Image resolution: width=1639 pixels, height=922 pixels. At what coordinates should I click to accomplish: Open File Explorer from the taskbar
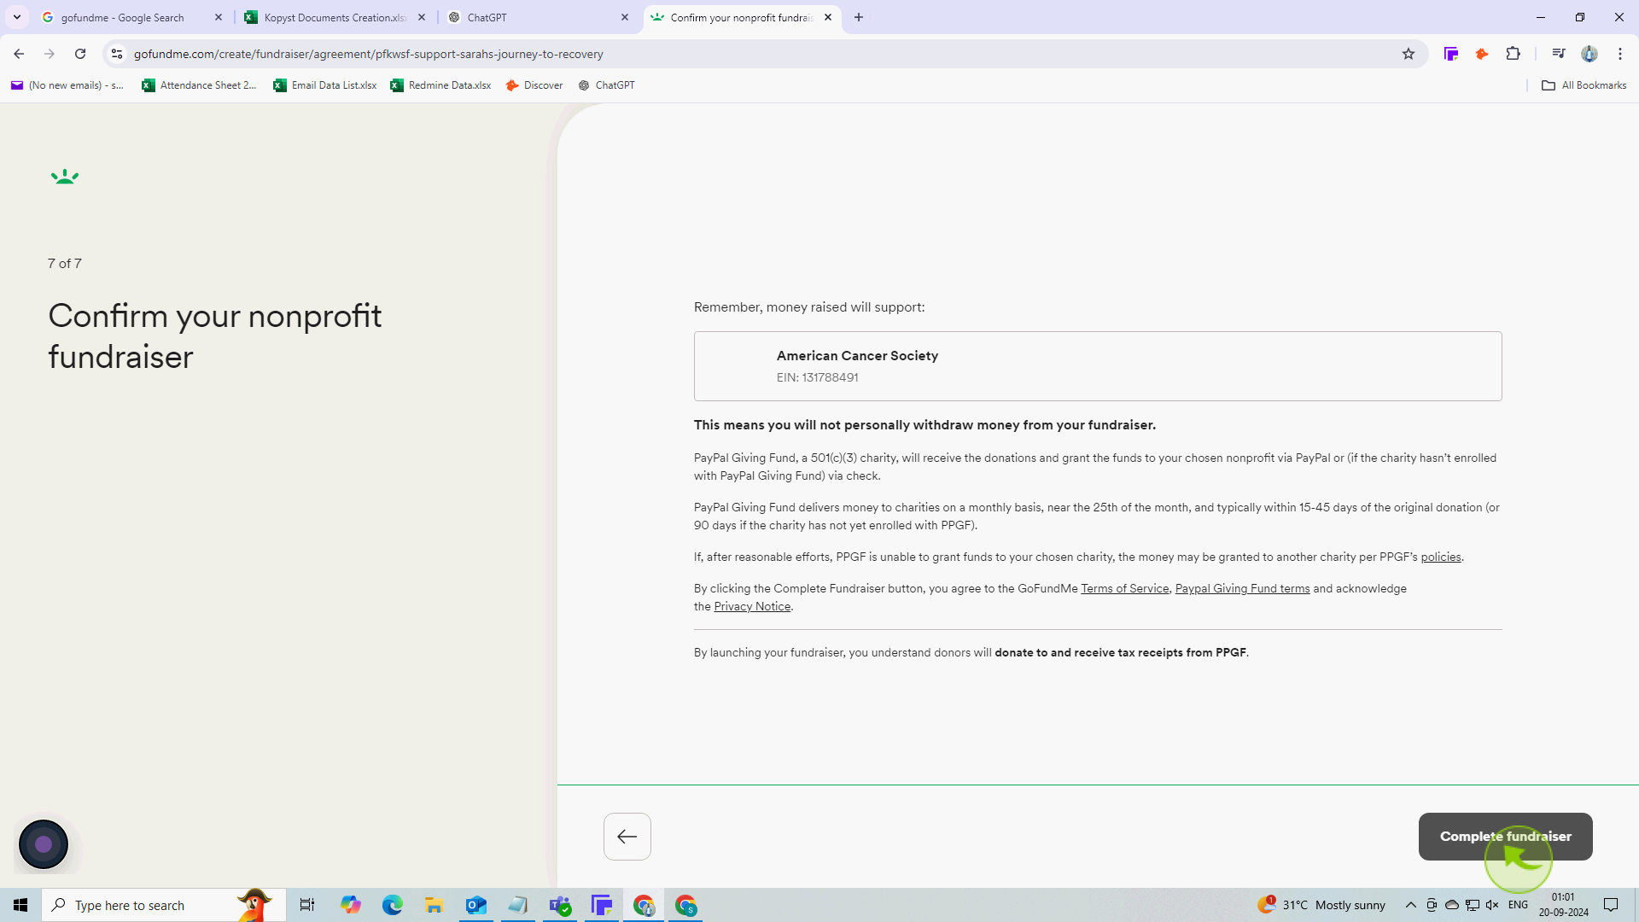pos(435,905)
